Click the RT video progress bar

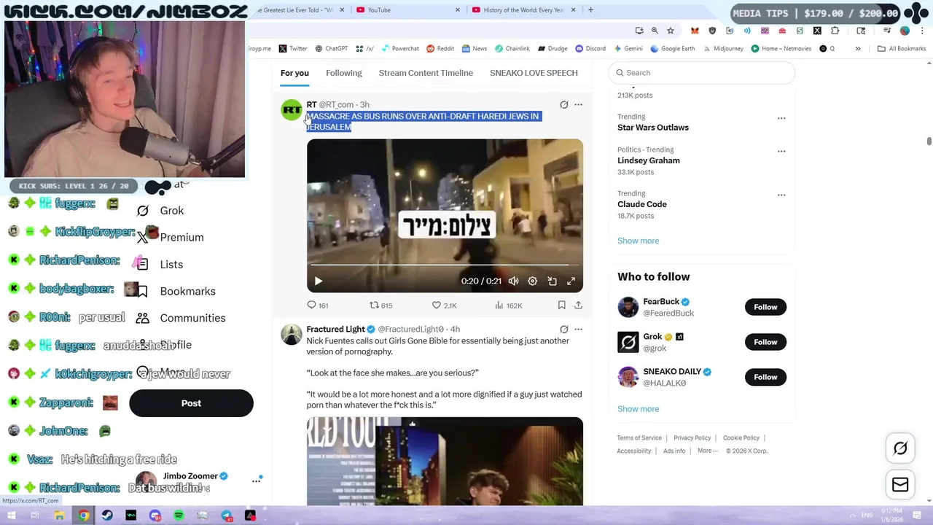coord(445,265)
